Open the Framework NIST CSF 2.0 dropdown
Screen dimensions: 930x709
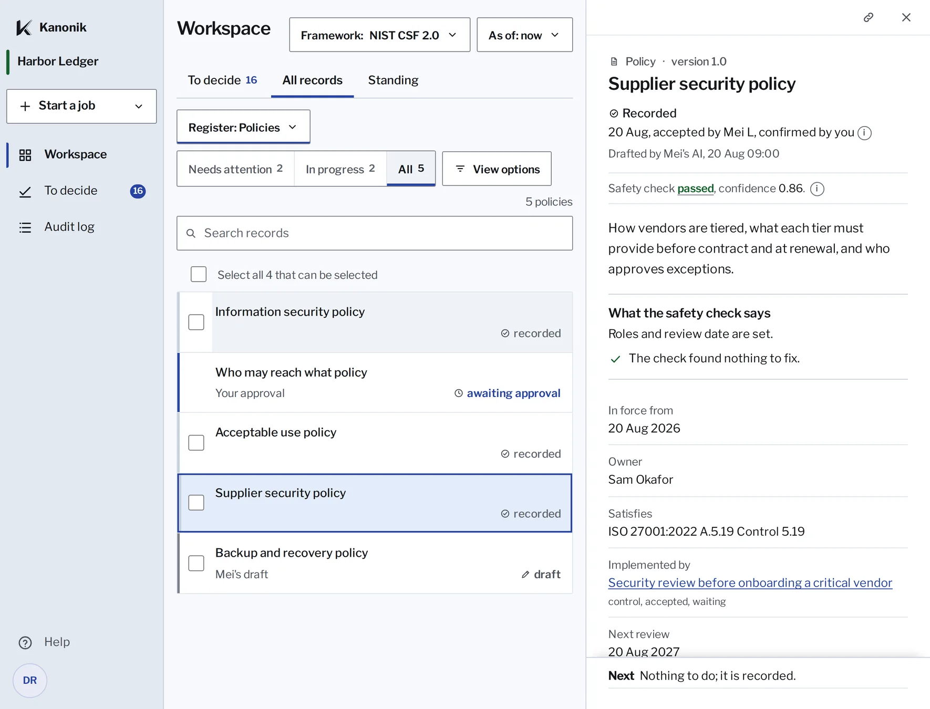click(379, 35)
